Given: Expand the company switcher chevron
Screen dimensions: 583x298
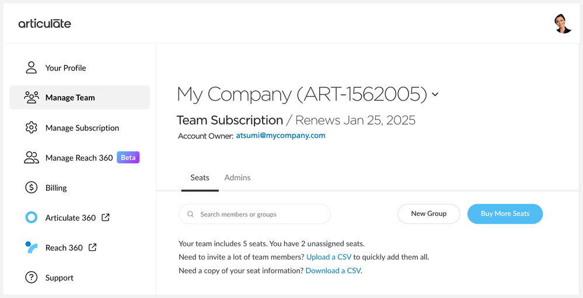Looking at the screenshot, I should coord(435,94).
